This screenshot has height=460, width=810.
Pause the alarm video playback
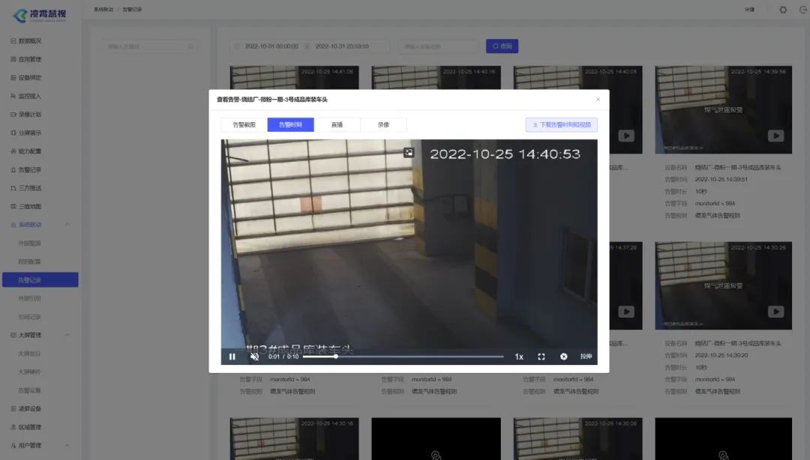[232, 356]
